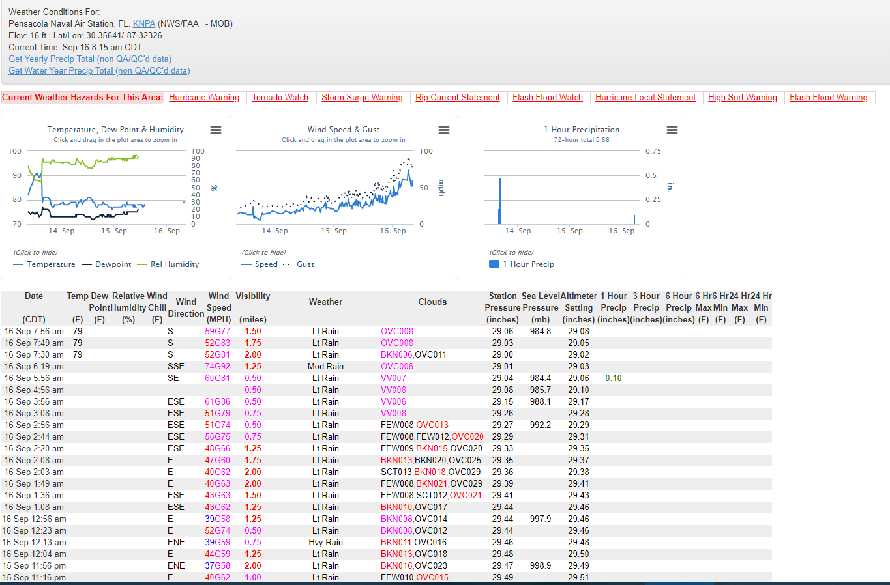Open the Wind Speed chart hamburger menu

tap(444, 130)
